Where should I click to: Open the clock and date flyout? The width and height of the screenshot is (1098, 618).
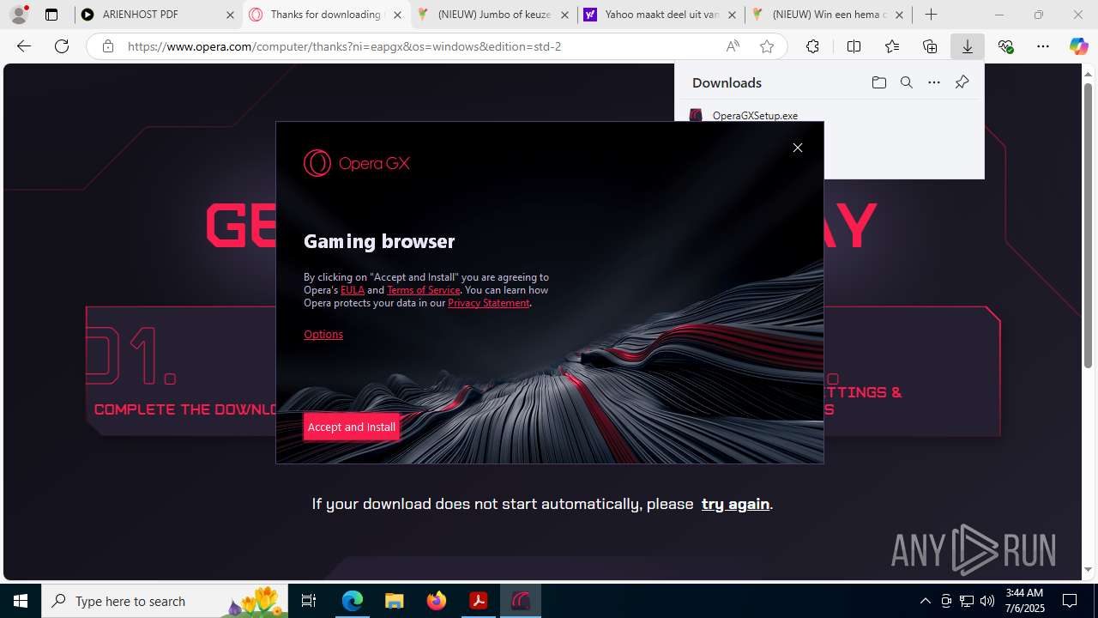(1024, 601)
